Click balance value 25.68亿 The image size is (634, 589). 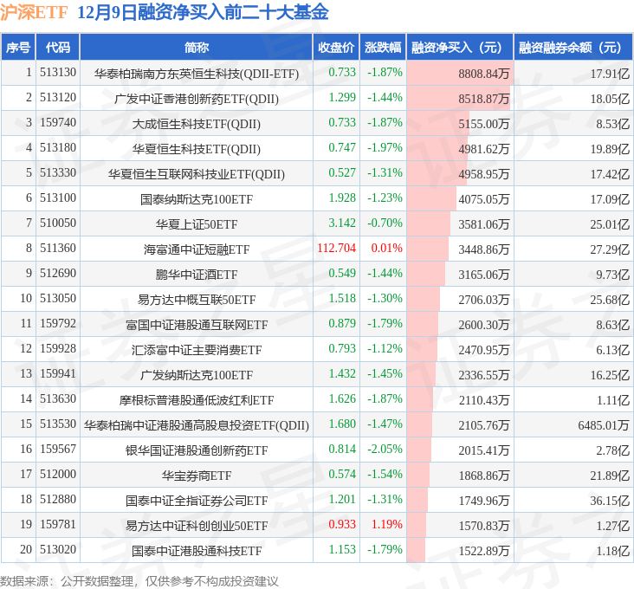pos(610,300)
